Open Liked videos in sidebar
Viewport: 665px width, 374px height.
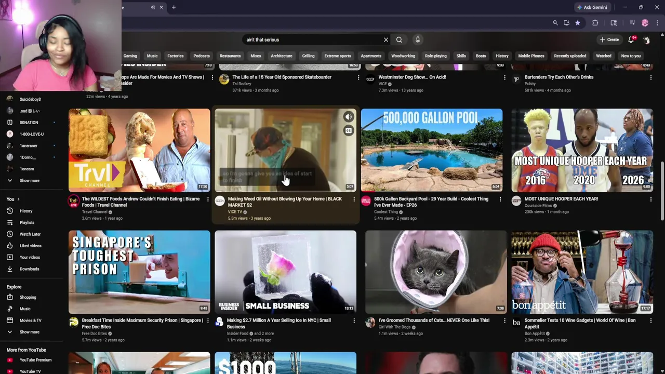[x=31, y=246]
